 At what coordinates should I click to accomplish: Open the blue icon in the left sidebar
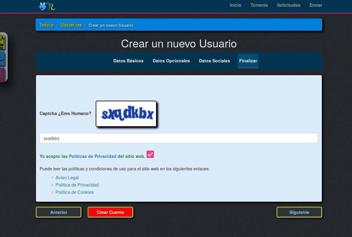pyautogui.click(x=2, y=58)
